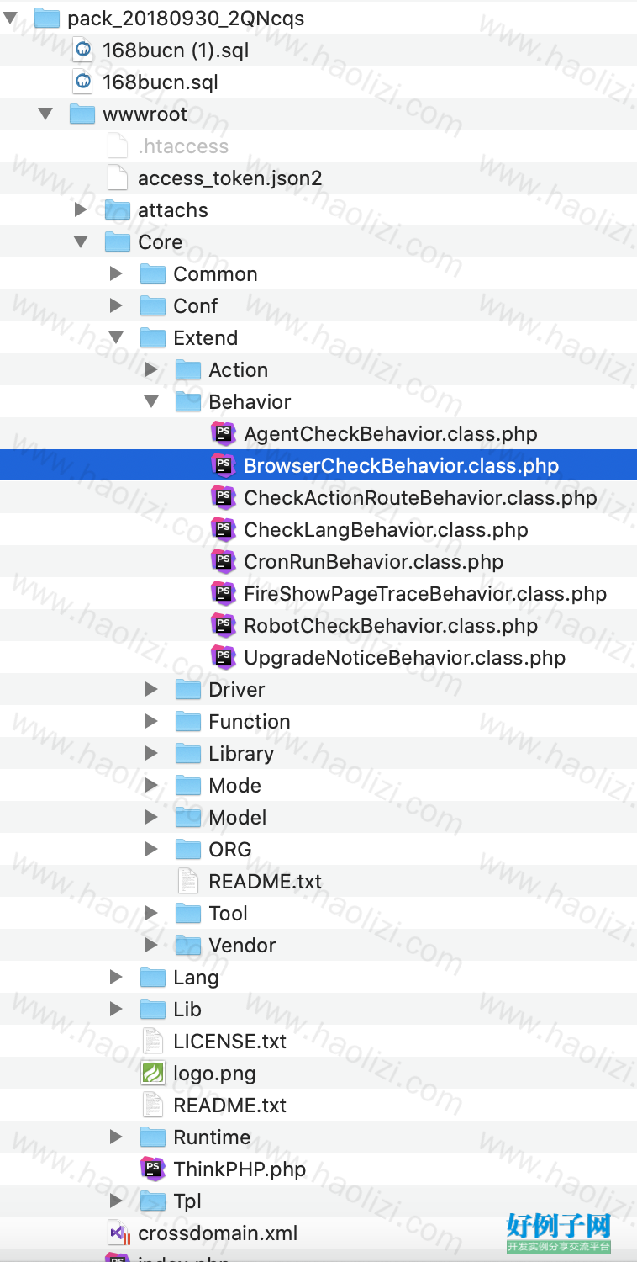
Task: Click the Vendor folder icon
Action: point(188,946)
